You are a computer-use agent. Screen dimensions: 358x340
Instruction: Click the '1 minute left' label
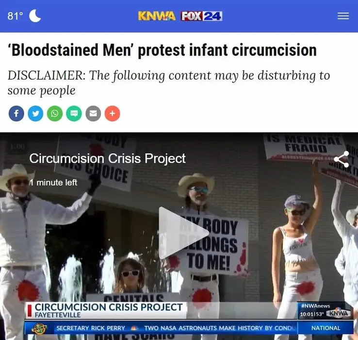coord(53,183)
